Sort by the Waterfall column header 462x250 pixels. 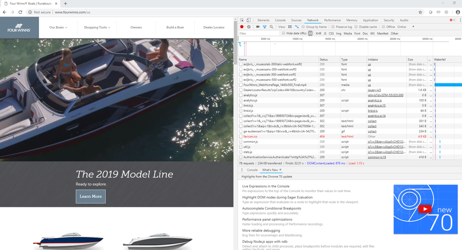[x=447, y=60]
